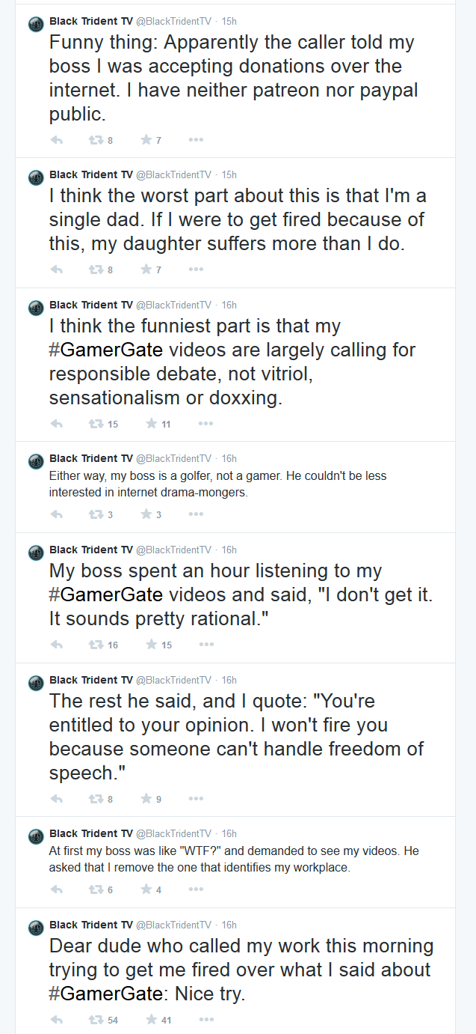Screen dimensions: 476x1034
Task: Click @BlackTridentTV handle on 'freedom of speech' tweet
Action: pos(173,681)
